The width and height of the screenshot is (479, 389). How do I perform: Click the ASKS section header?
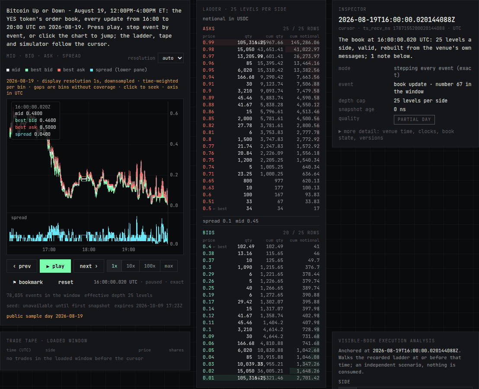209,29
